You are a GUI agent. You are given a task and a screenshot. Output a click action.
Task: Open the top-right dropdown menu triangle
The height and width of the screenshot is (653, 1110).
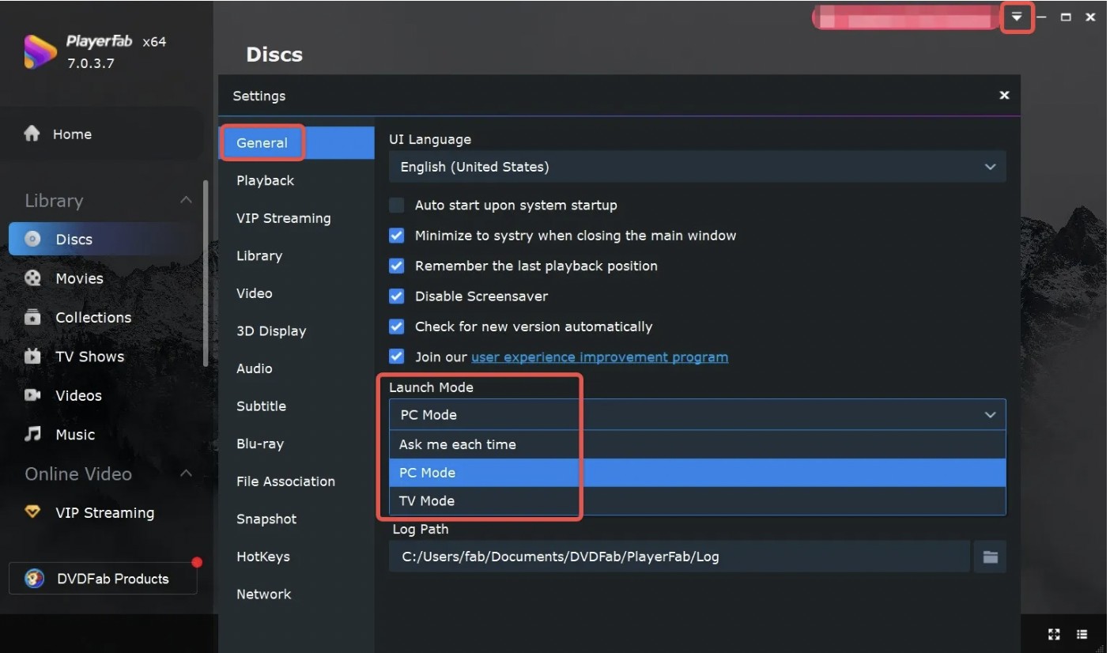1017,17
